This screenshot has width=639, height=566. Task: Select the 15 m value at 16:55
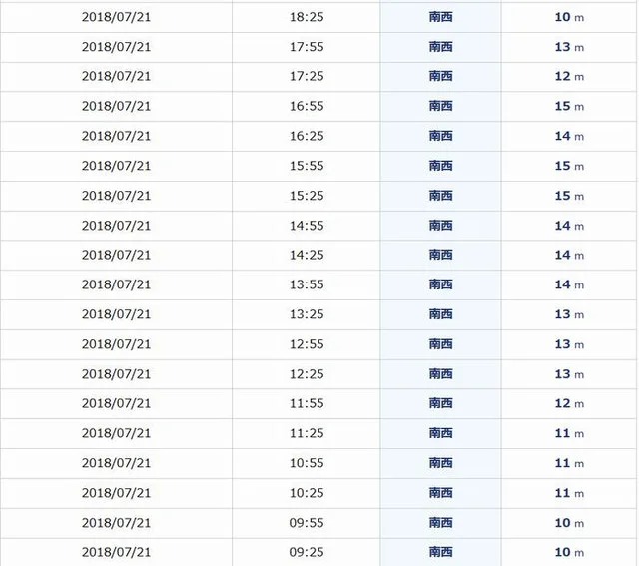569,106
